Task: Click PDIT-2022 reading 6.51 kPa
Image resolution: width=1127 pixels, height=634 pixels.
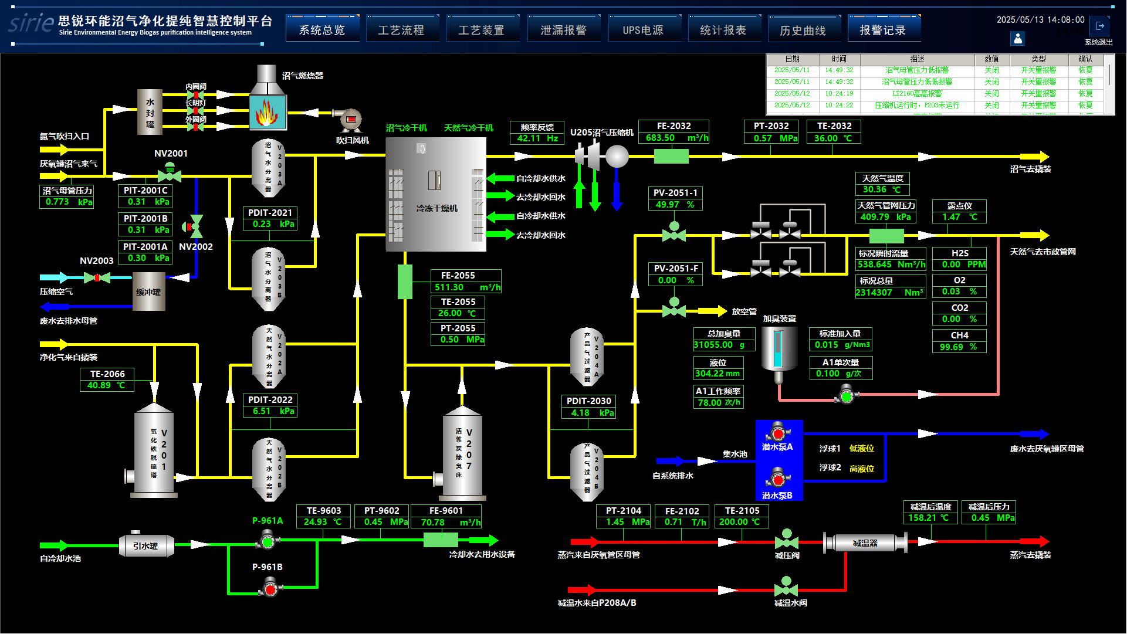Action: point(270,411)
